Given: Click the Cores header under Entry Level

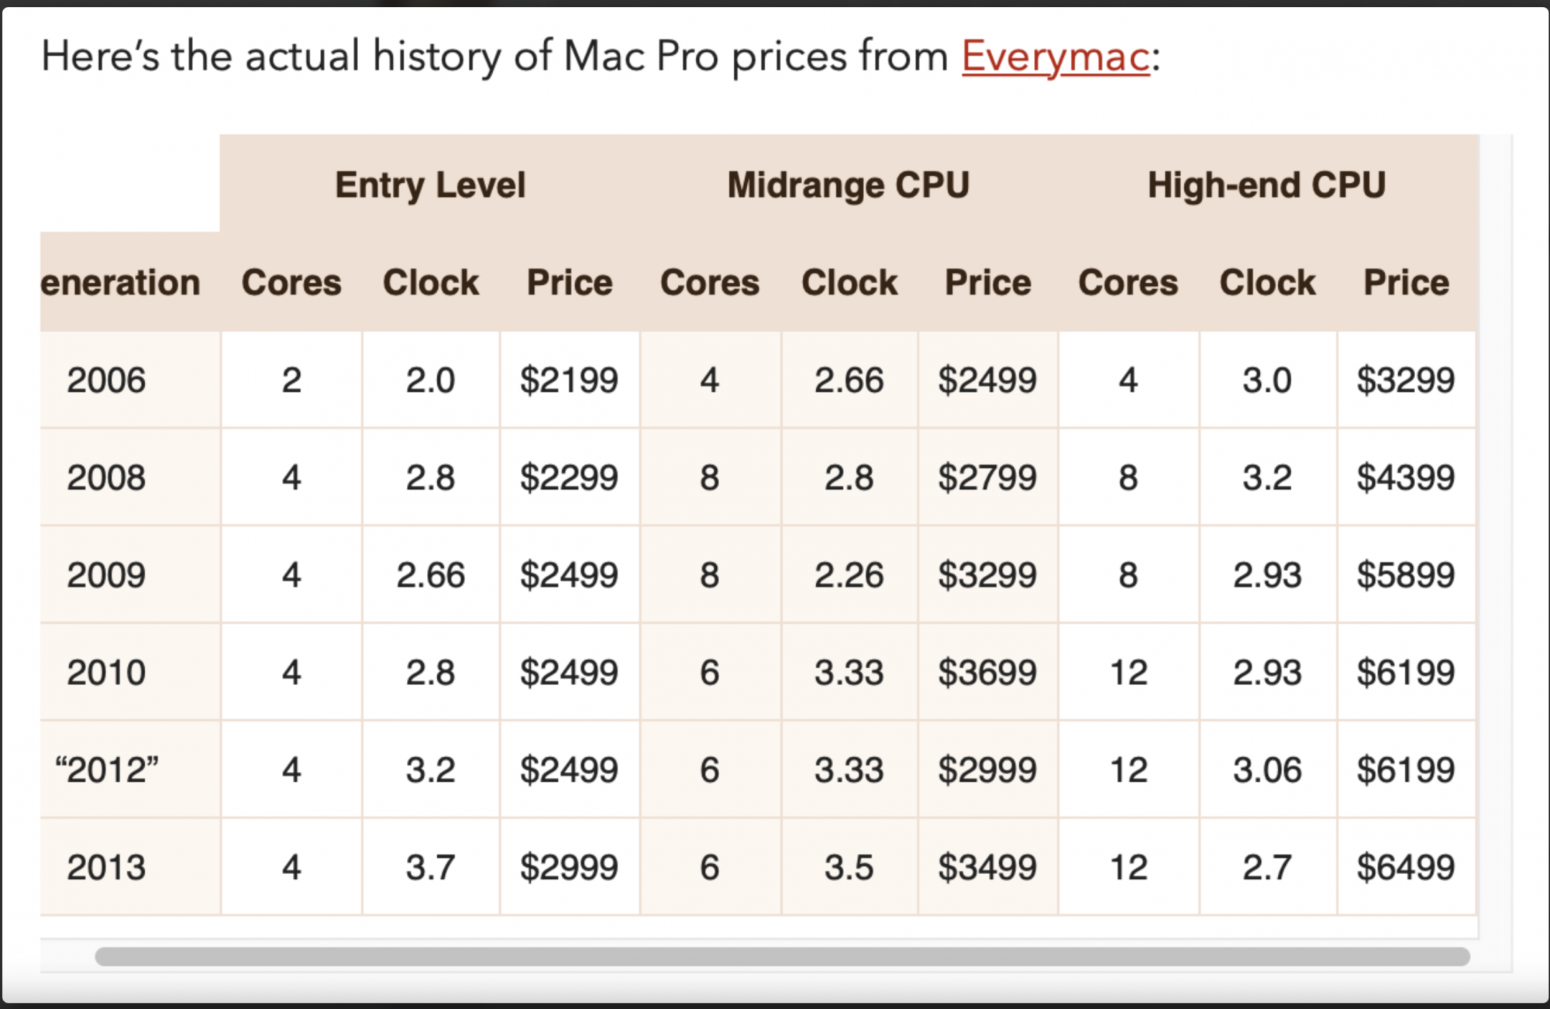Looking at the screenshot, I should click(291, 283).
